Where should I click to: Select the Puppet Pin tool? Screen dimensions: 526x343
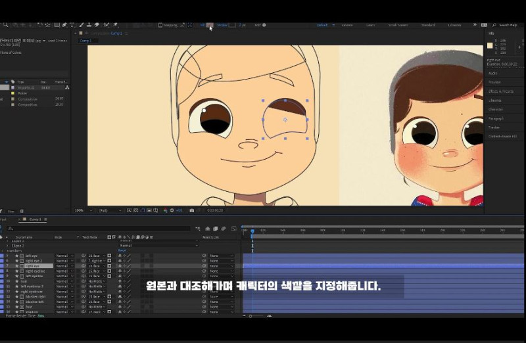click(x=115, y=25)
